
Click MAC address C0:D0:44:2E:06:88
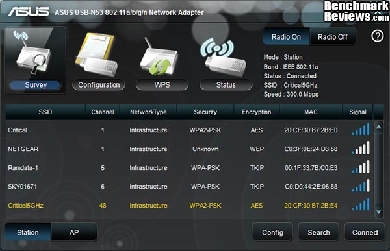point(311,187)
